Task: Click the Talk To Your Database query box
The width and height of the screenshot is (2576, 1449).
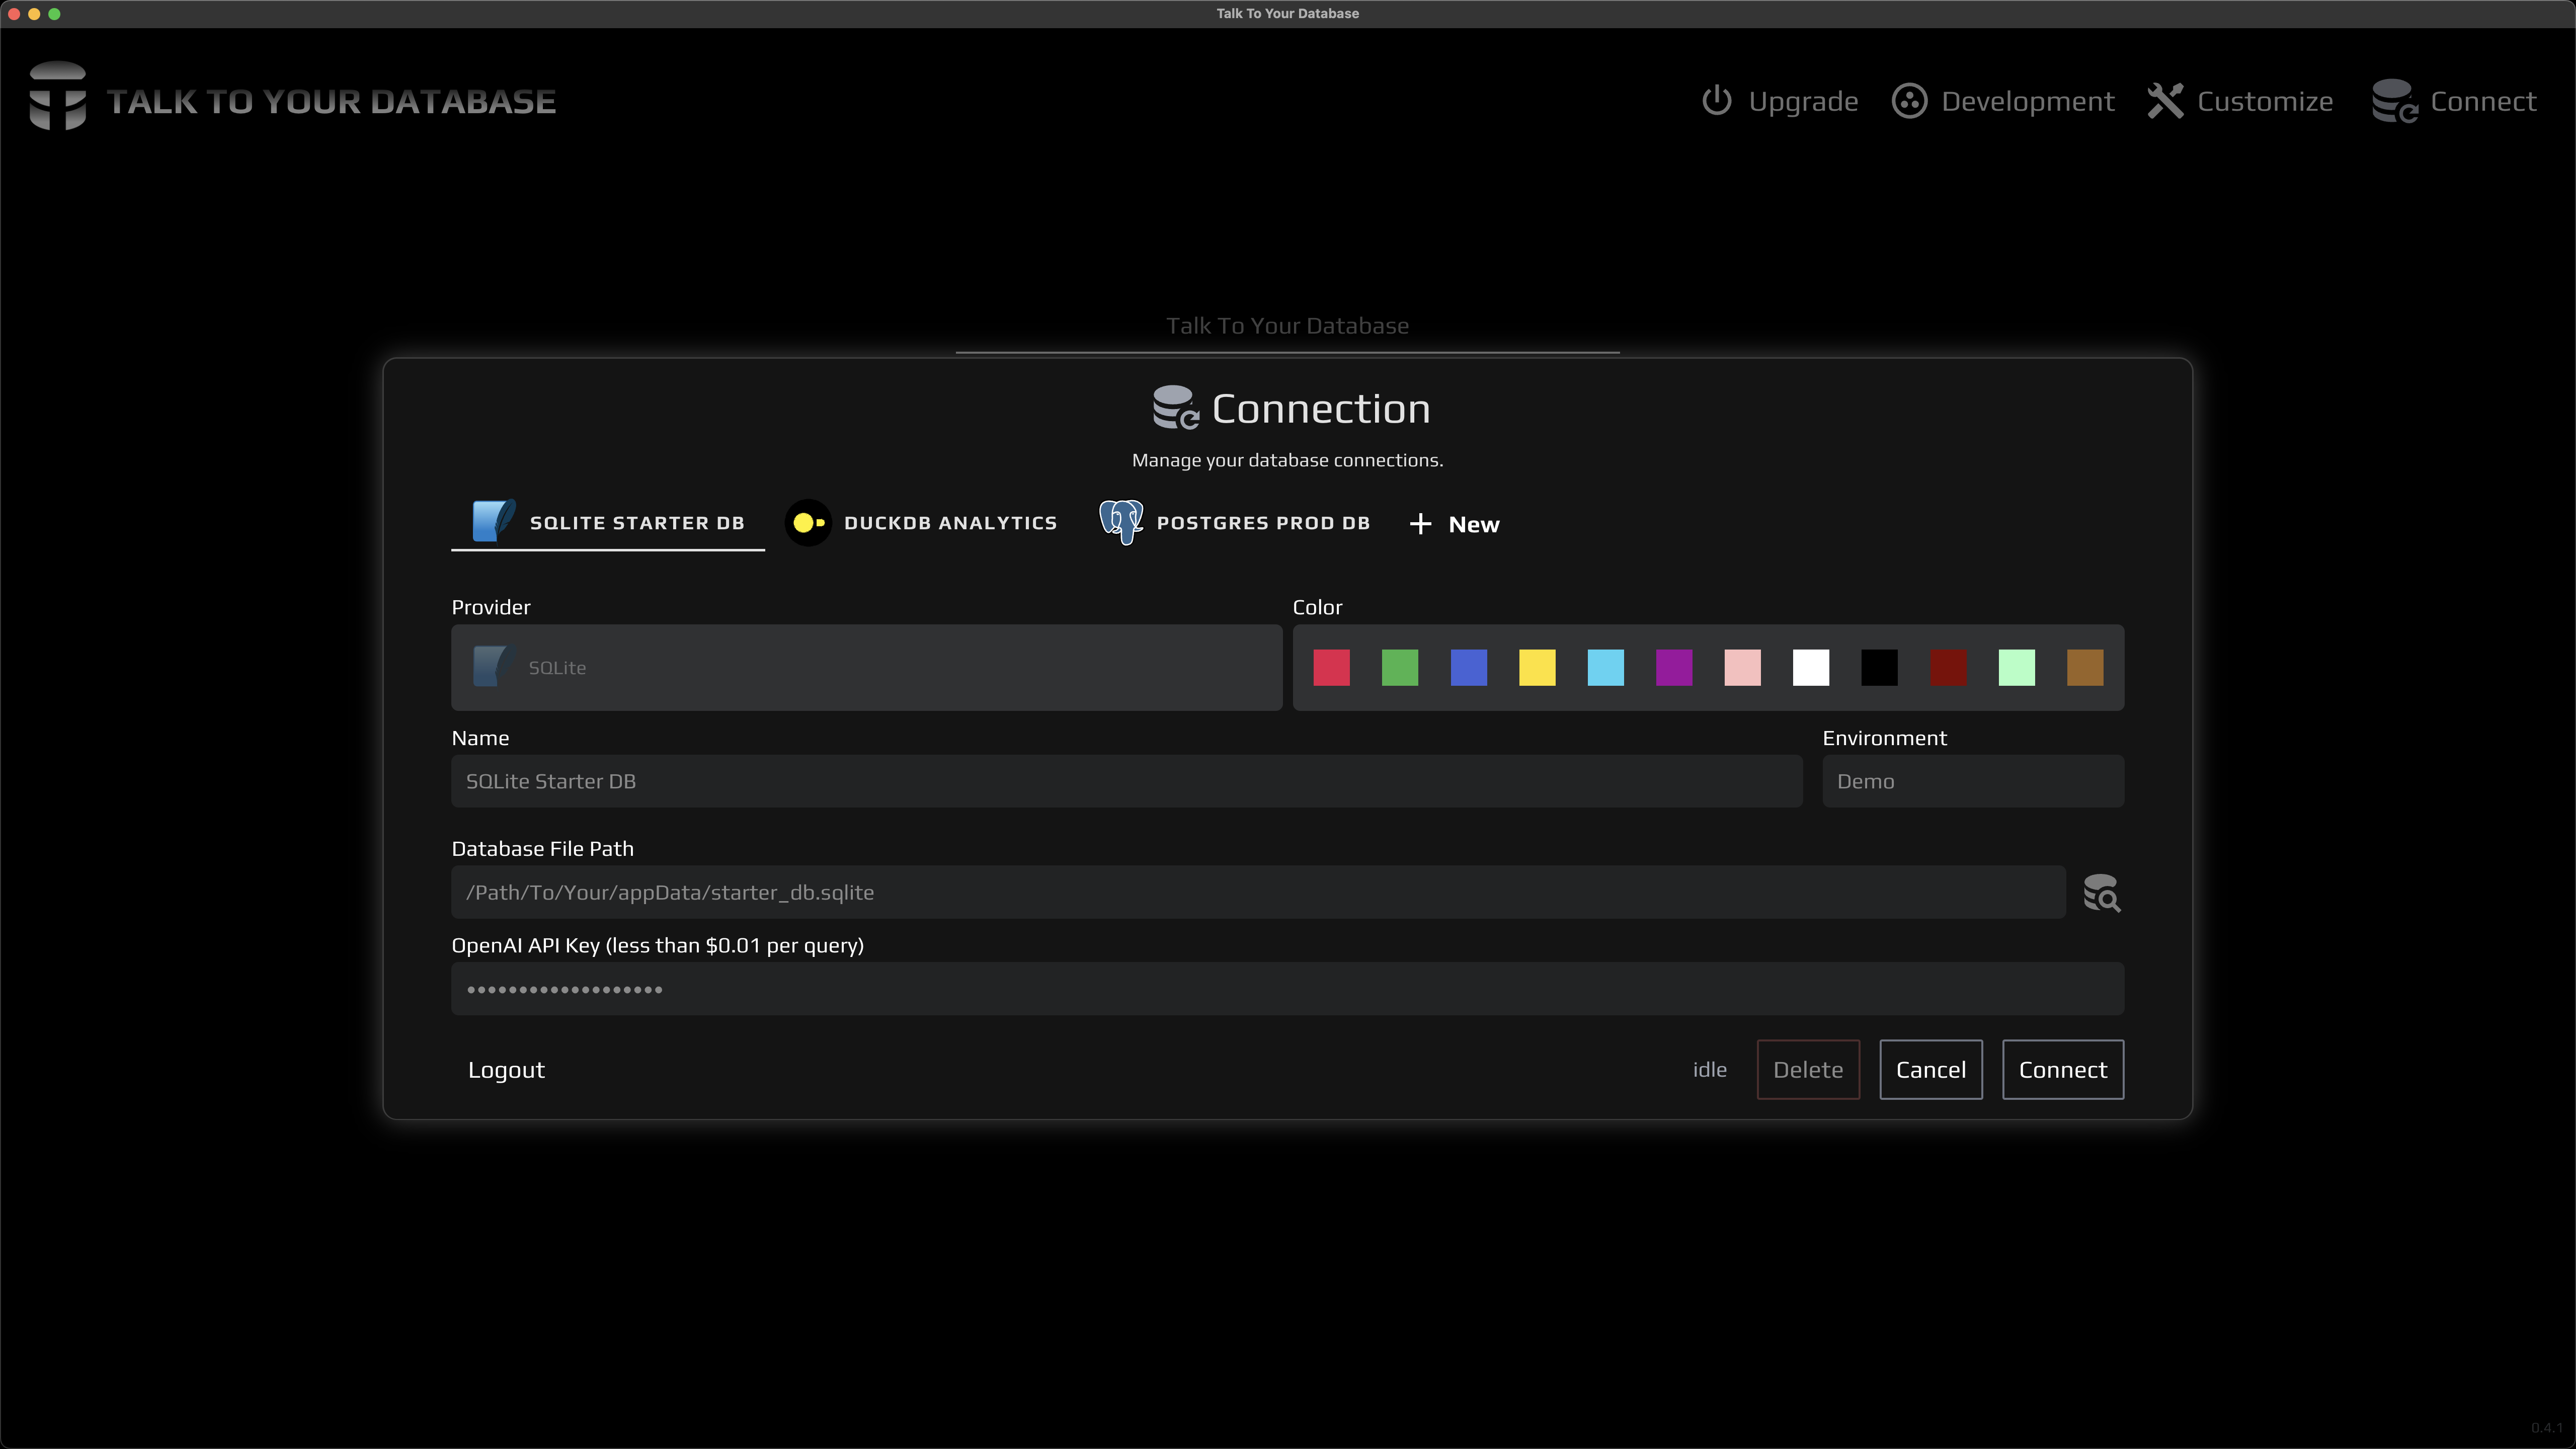Action: click(1287, 327)
